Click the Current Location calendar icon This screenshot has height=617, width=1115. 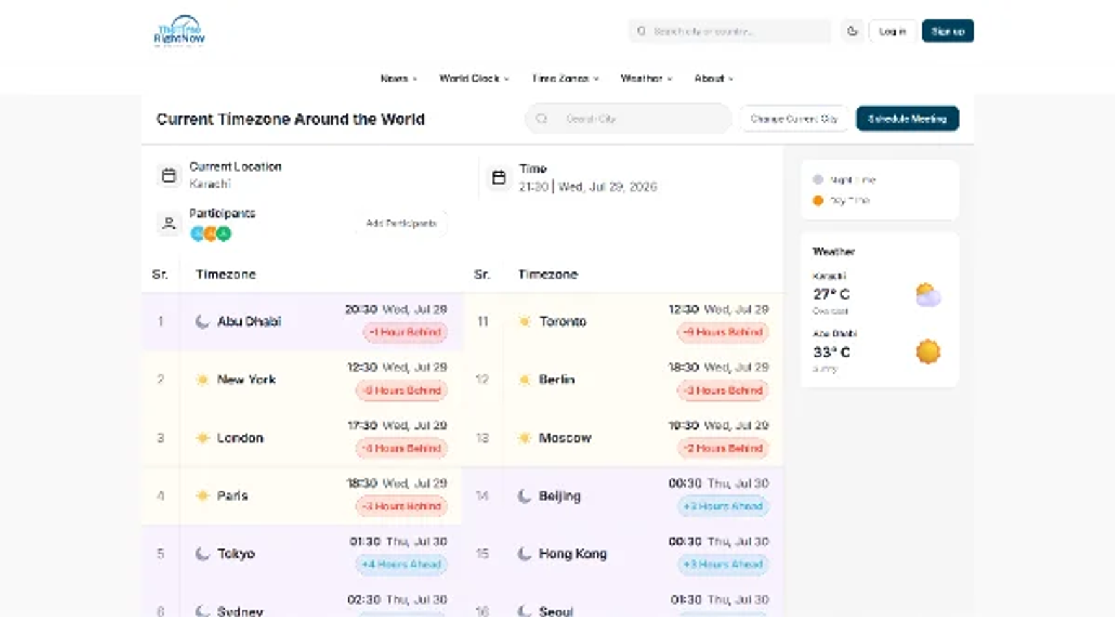168,175
